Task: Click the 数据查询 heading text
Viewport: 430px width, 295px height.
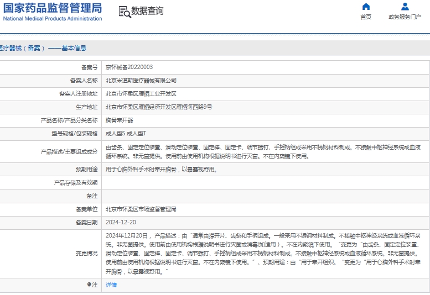Action: click(147, 11)
